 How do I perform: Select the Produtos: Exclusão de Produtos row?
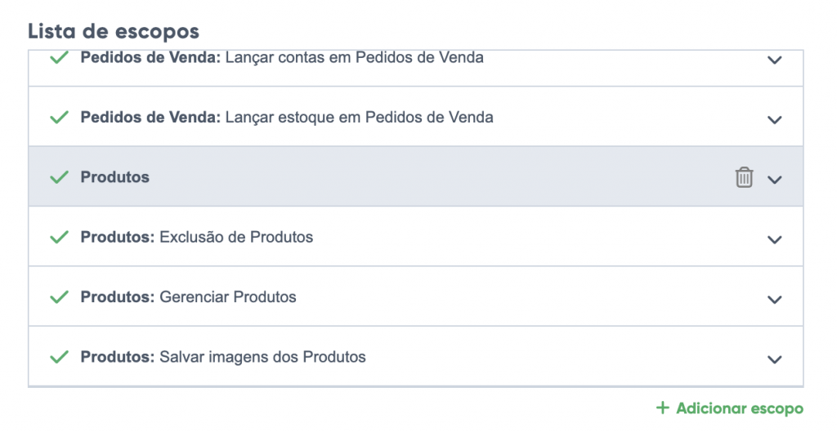pyautogui.click(x=409, y=238)
